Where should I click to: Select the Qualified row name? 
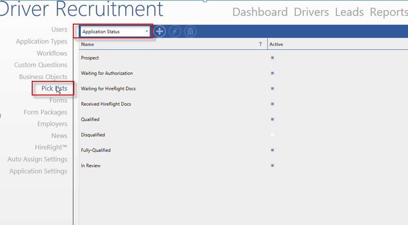point(90,119)
